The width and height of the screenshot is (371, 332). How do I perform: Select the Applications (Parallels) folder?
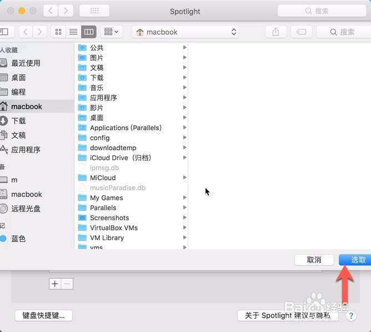[132, 128]
